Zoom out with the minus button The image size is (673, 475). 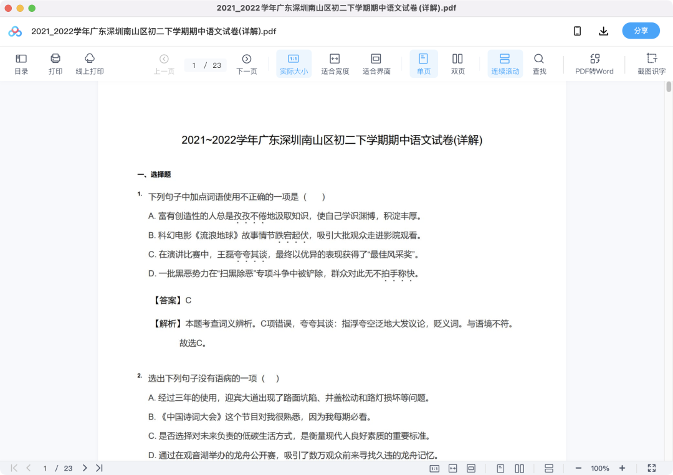tap(578, 468)
